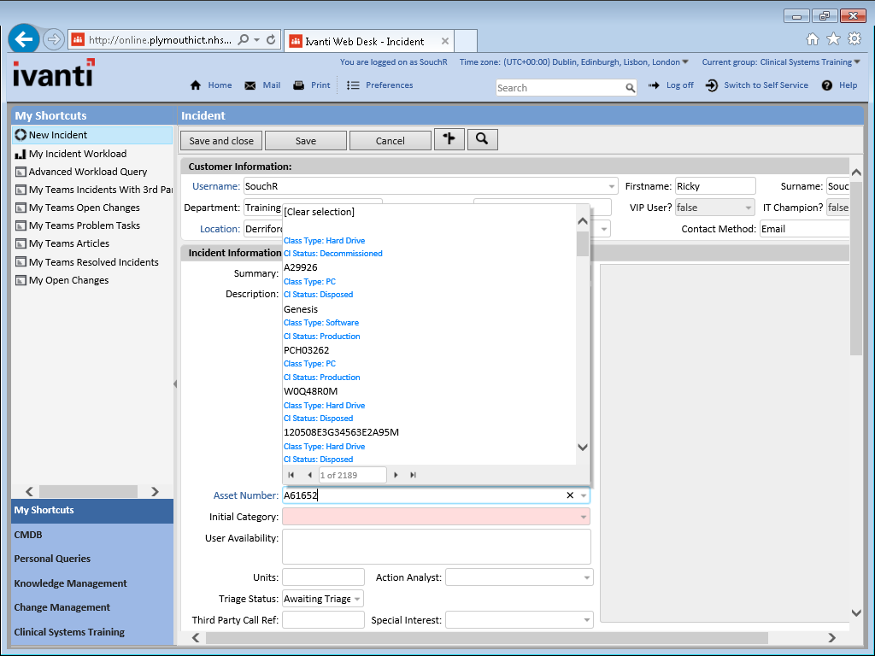Image resolution: width=875 pixels, height=656 pixels.
Task: Click the browser forward arrow button
Action: (54, 39)
